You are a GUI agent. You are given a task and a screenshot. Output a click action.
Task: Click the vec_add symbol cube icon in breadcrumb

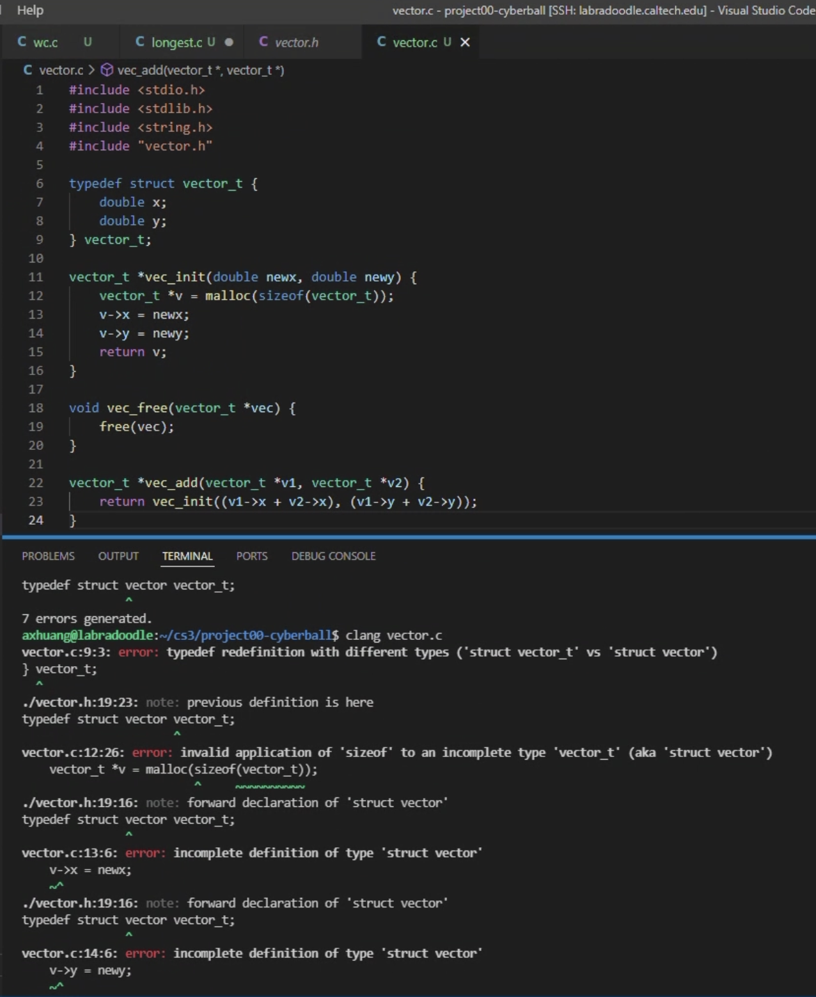(107, 70)
